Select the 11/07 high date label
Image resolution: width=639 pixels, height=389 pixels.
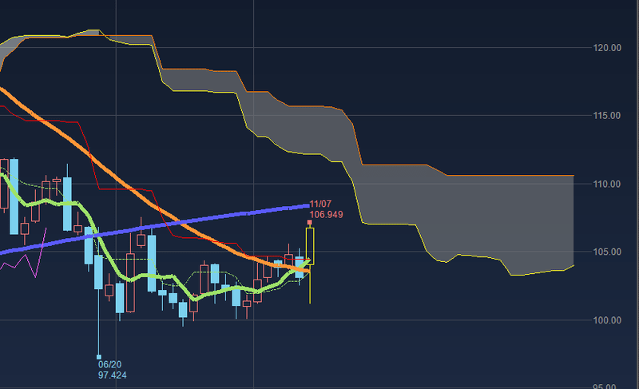pyautogui.click(x=321, y=204)
